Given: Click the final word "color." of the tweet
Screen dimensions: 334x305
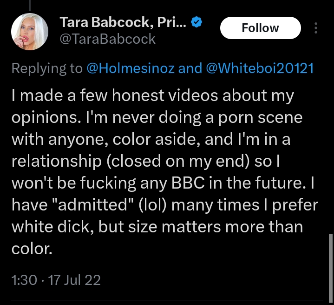Looking at the screenshot, I should pos(31,249).
